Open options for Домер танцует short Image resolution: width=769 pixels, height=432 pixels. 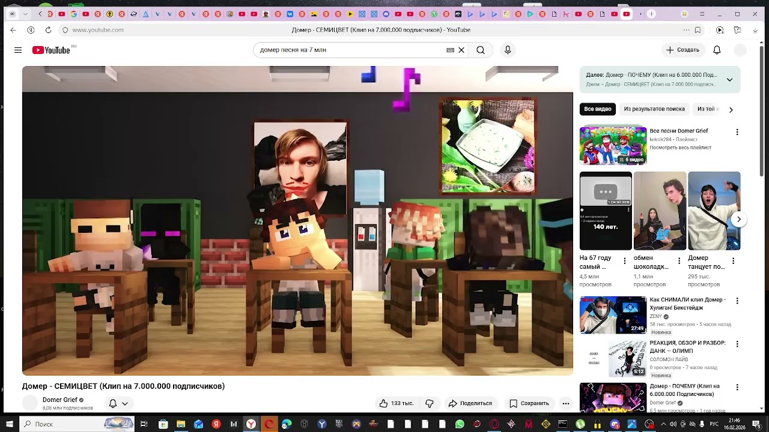pos(733,261)
